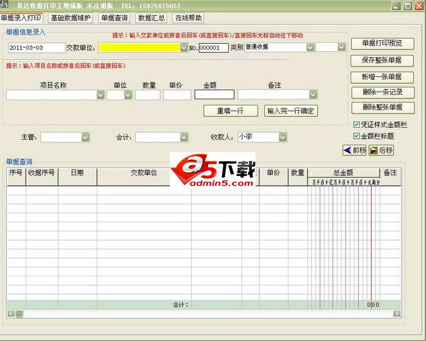Click the yellow 交款单位 input field
Screen dimensions: 426x341
(139, 47)
